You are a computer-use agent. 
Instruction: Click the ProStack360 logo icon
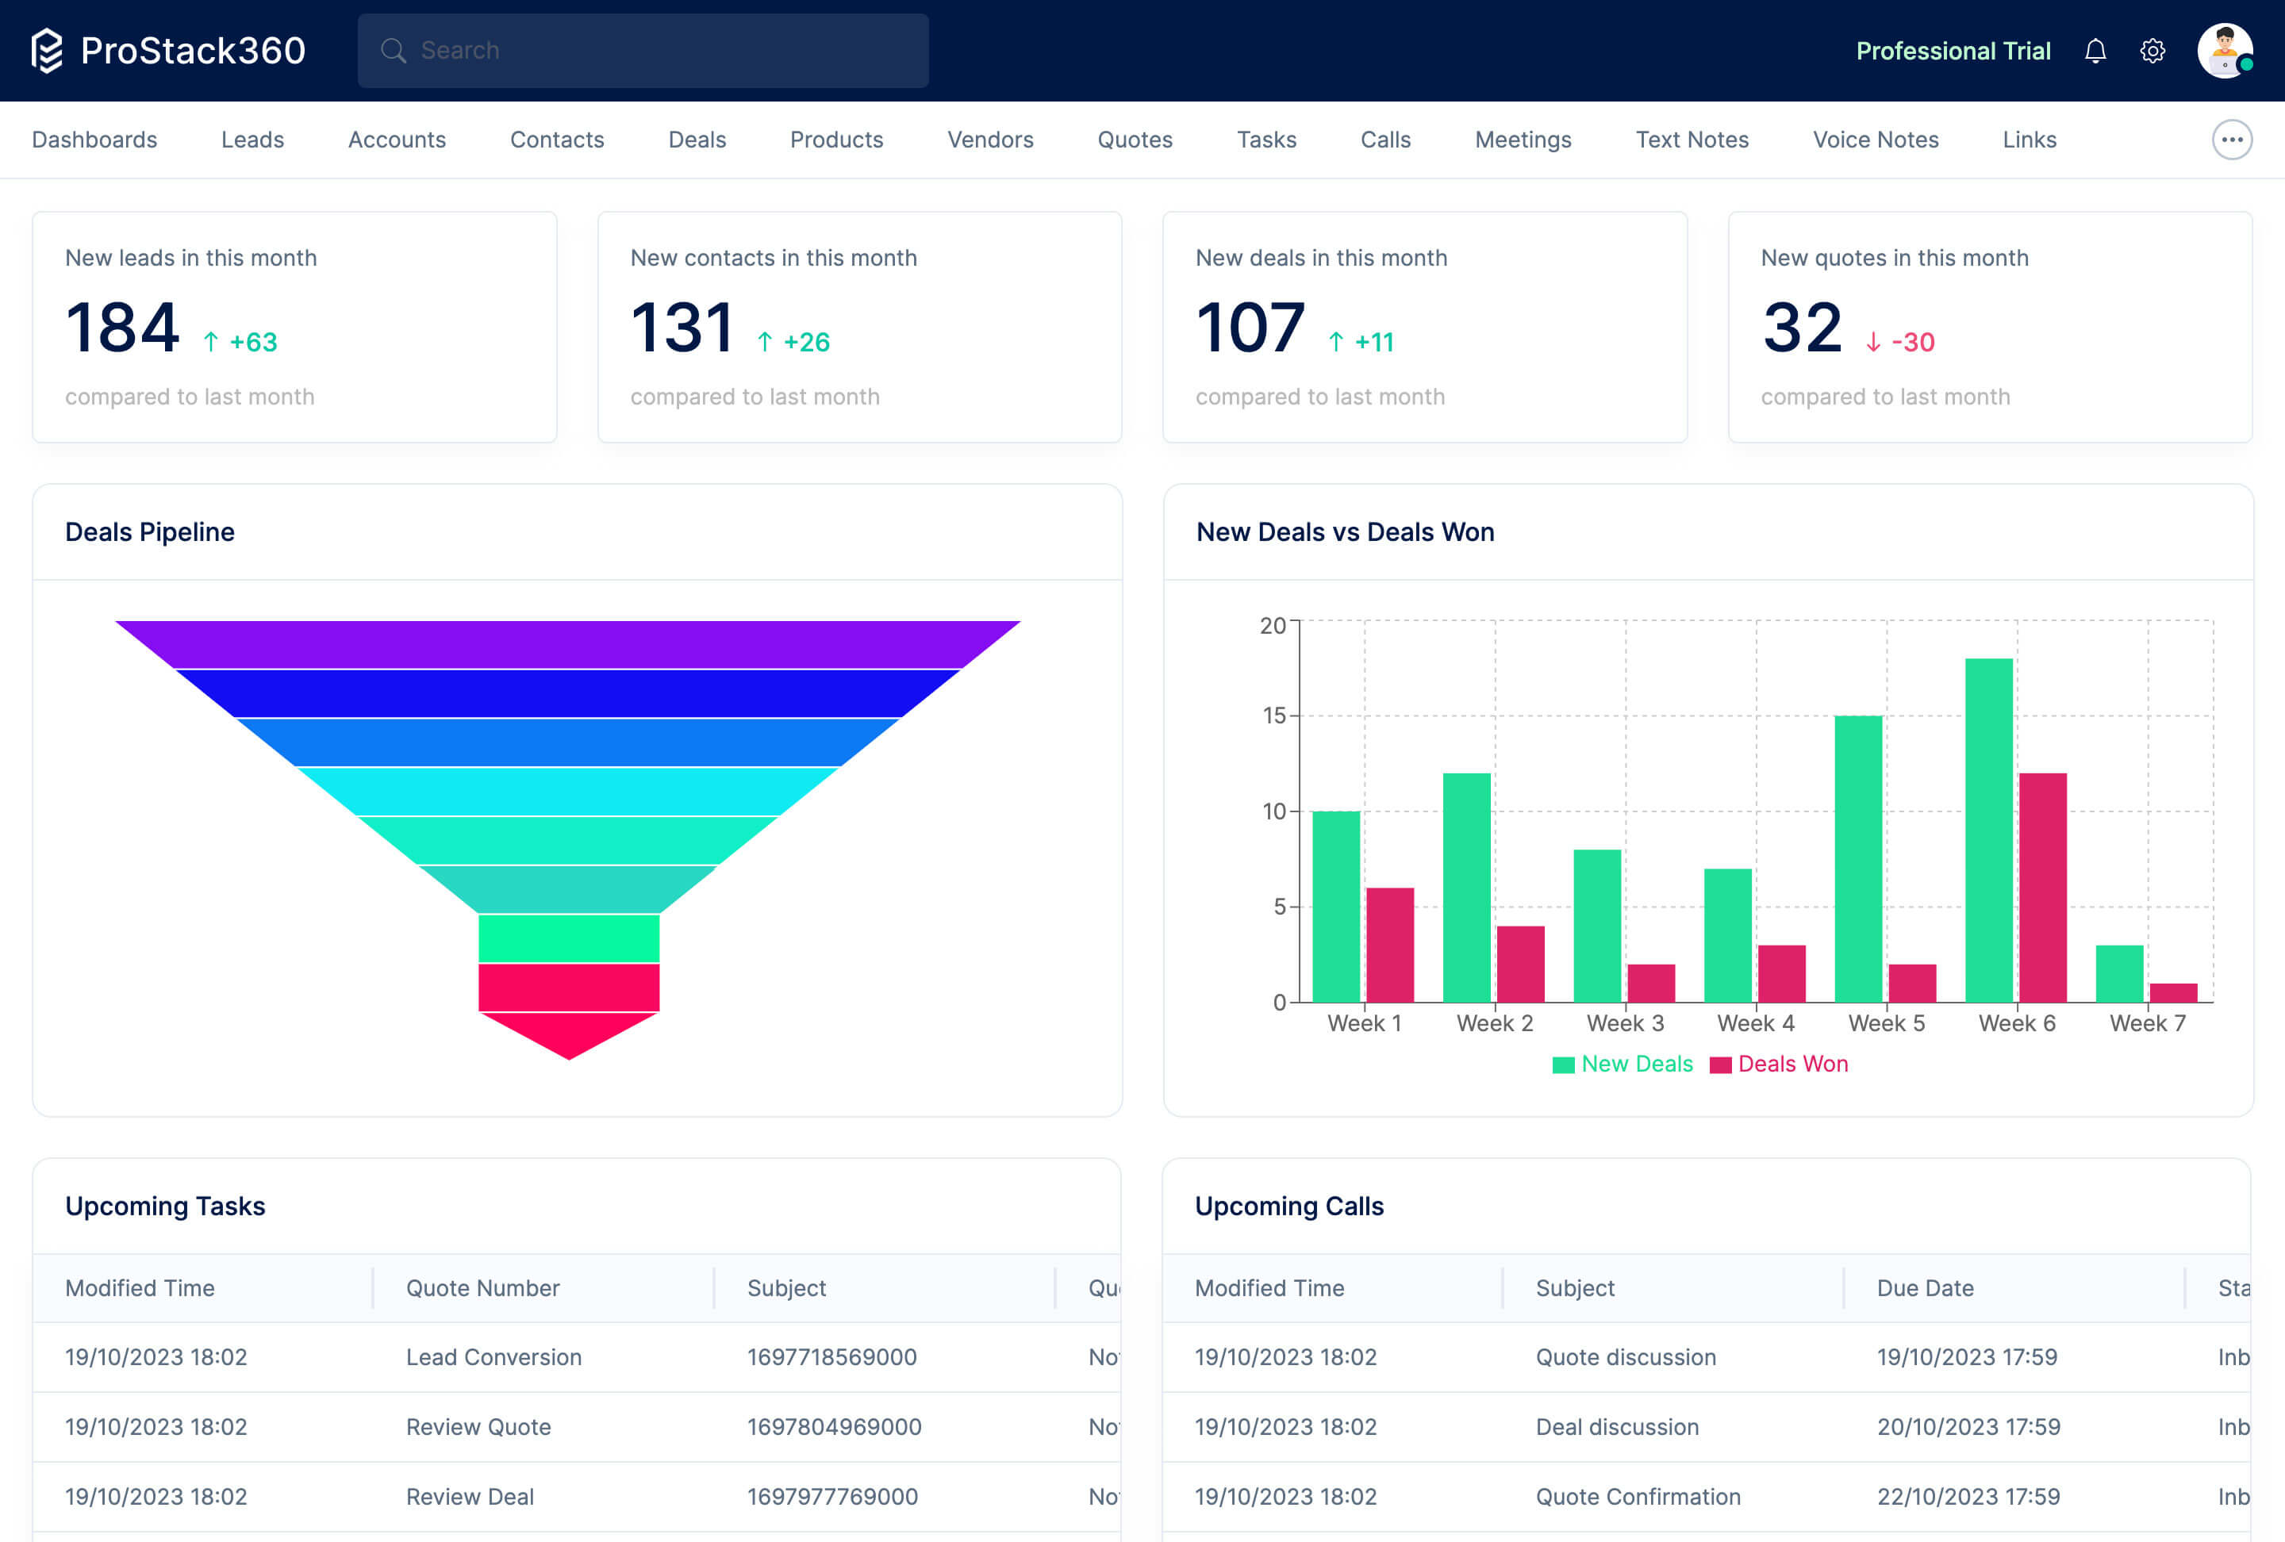tap(48, 48)
